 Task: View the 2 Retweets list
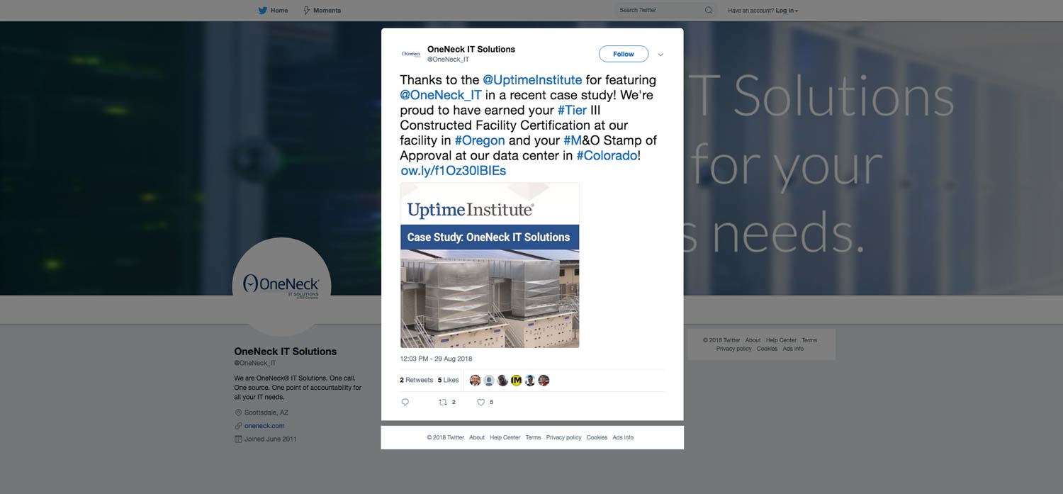pos(416,380)
